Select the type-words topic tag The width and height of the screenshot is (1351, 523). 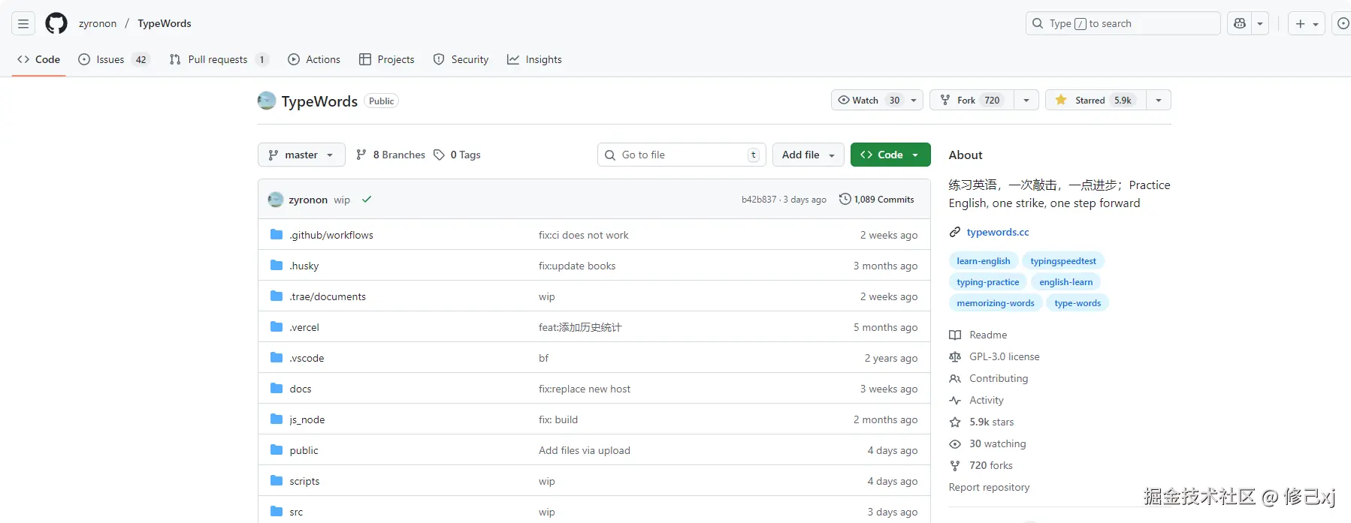1077,303
